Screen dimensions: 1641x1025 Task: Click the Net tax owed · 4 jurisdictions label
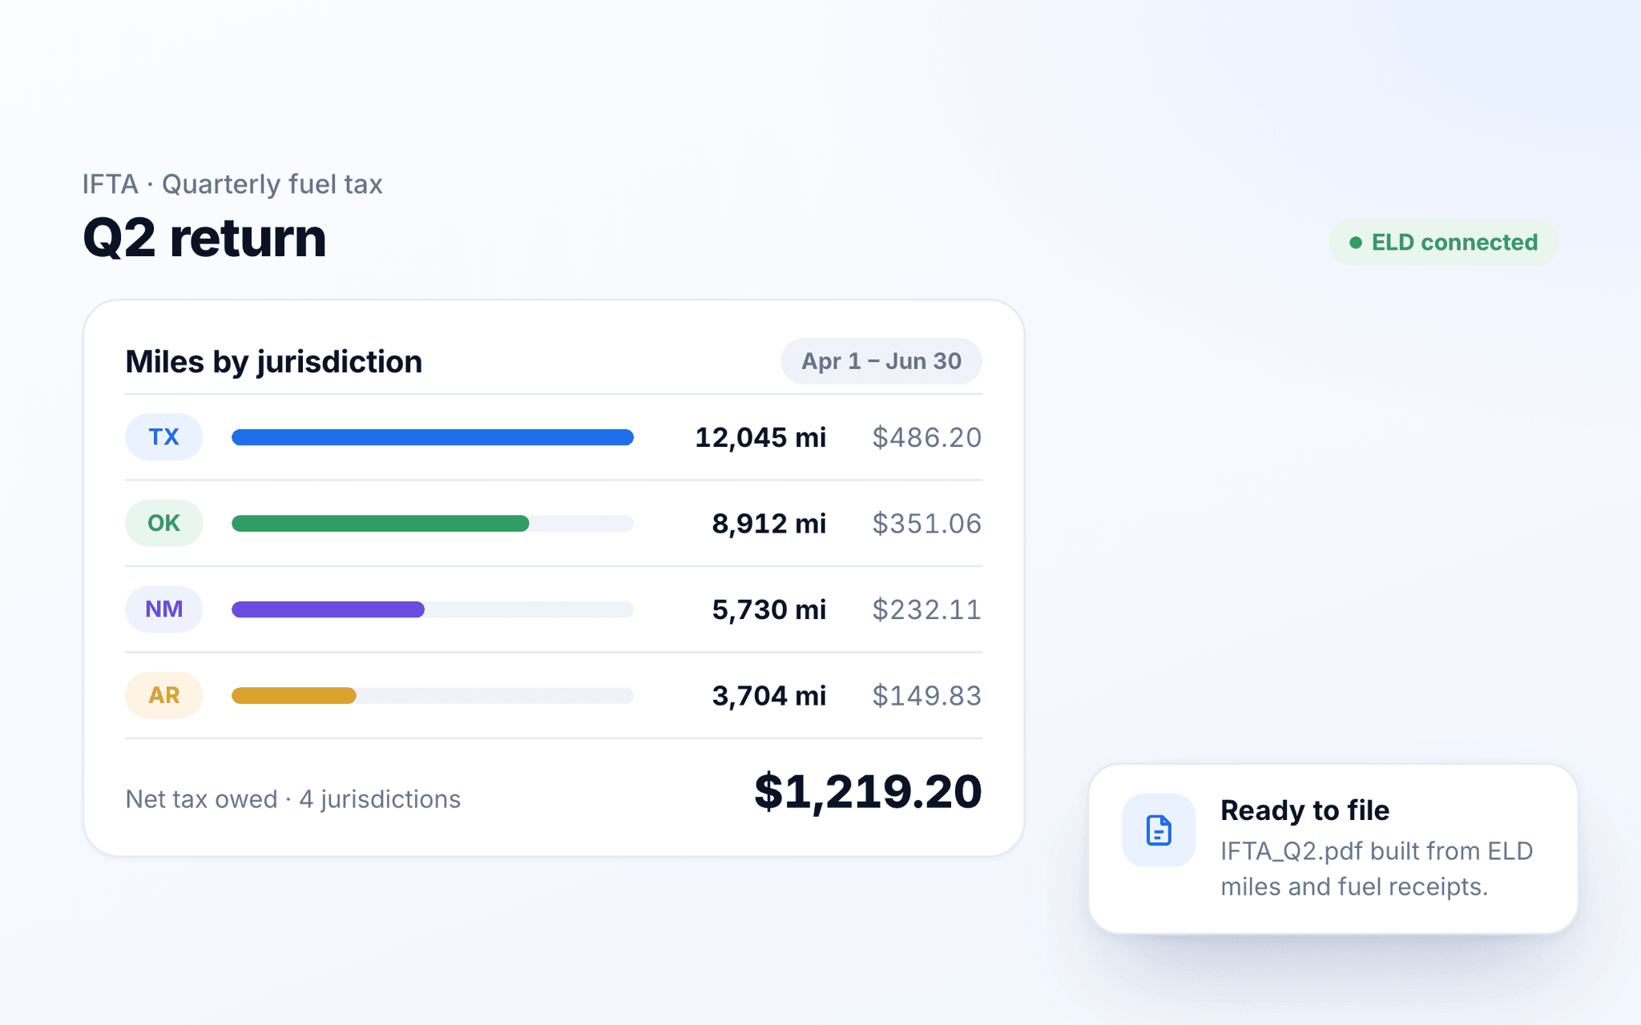(x=293, y=799)
